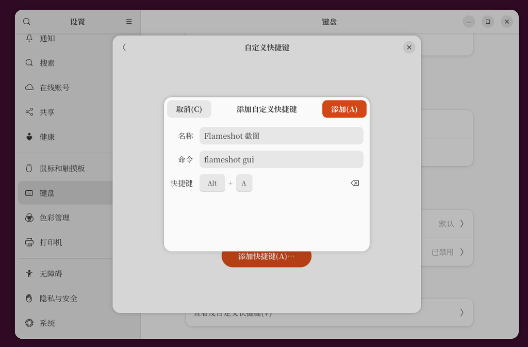Click the accessibility icon beside 无障碍
The image size is (528, 347).
pos(29,274)
